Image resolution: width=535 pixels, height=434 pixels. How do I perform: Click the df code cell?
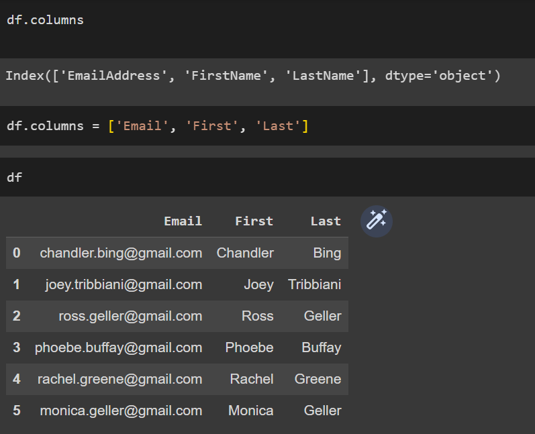[x=267, y=177]
